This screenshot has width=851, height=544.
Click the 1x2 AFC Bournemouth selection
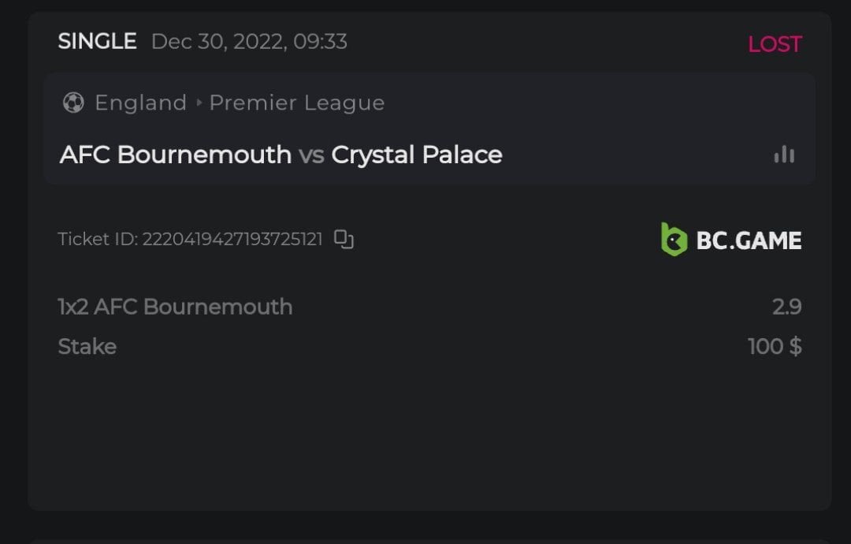click(x=175, y=307)
